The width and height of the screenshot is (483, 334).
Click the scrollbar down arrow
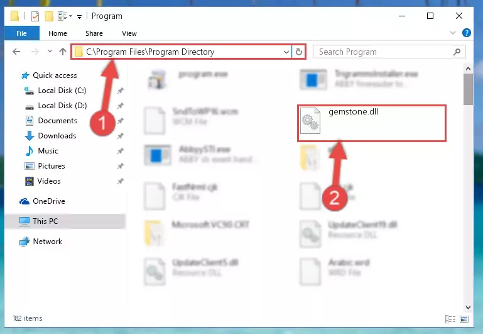pyautogui.click(x=468, y=307)
